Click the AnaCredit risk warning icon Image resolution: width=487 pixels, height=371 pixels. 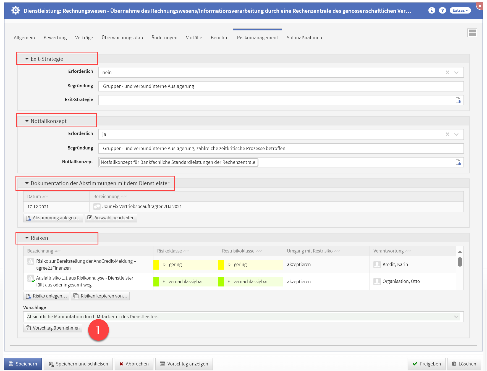tap(31, 261)
